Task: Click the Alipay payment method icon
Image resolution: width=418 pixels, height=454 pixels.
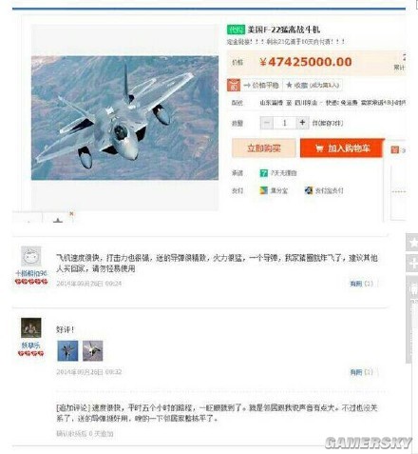Action: (309, 190)
